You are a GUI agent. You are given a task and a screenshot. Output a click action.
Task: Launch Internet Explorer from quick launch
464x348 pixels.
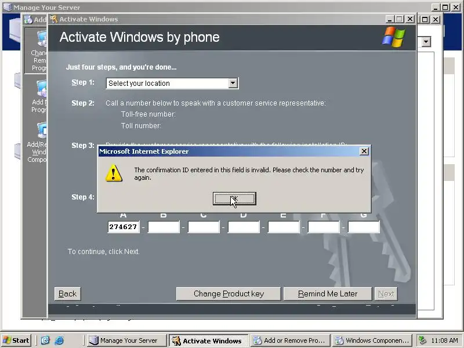[59, 340]
